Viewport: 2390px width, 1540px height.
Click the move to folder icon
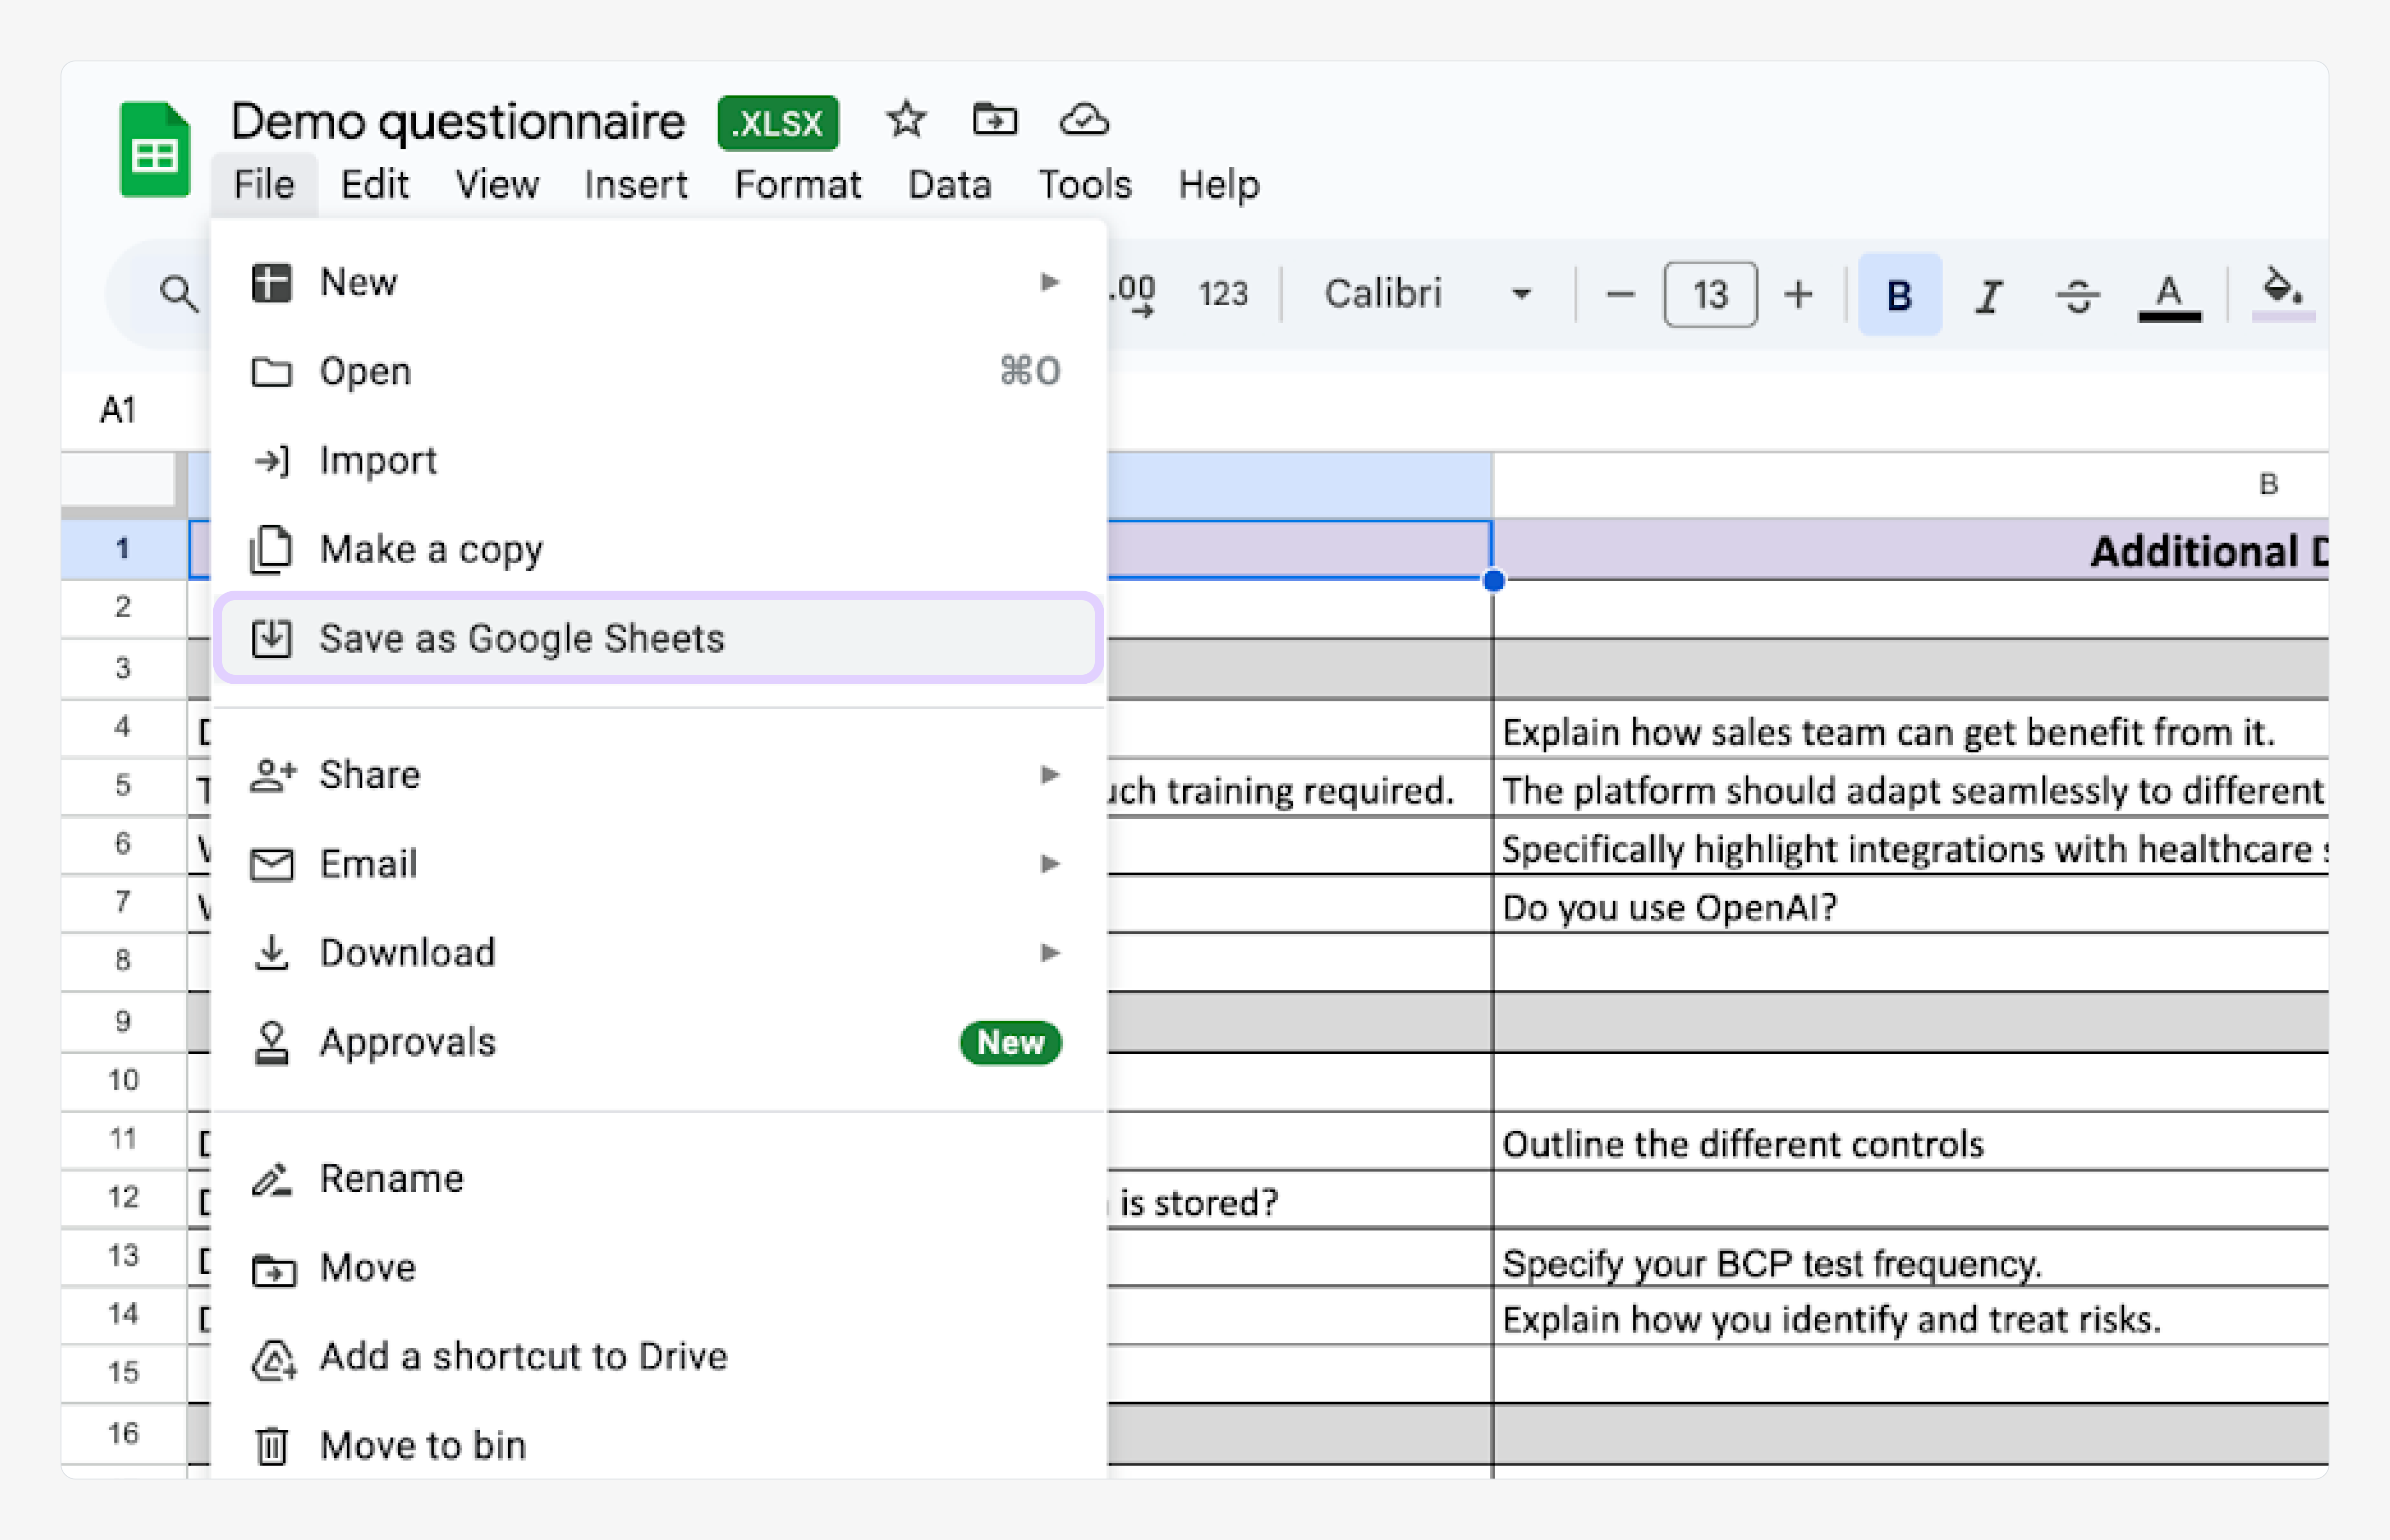coord(995,120)
